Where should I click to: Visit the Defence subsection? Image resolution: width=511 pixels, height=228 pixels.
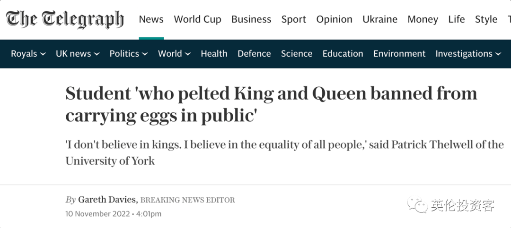click(x=254, y=54)
